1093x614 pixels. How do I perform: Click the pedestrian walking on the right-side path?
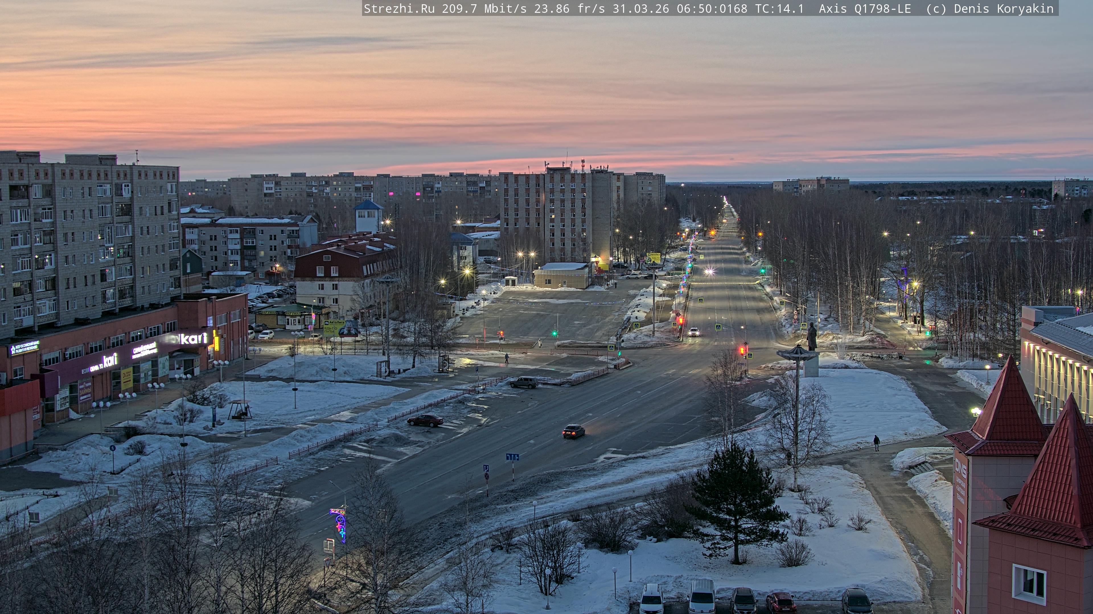tap(877, 443)
